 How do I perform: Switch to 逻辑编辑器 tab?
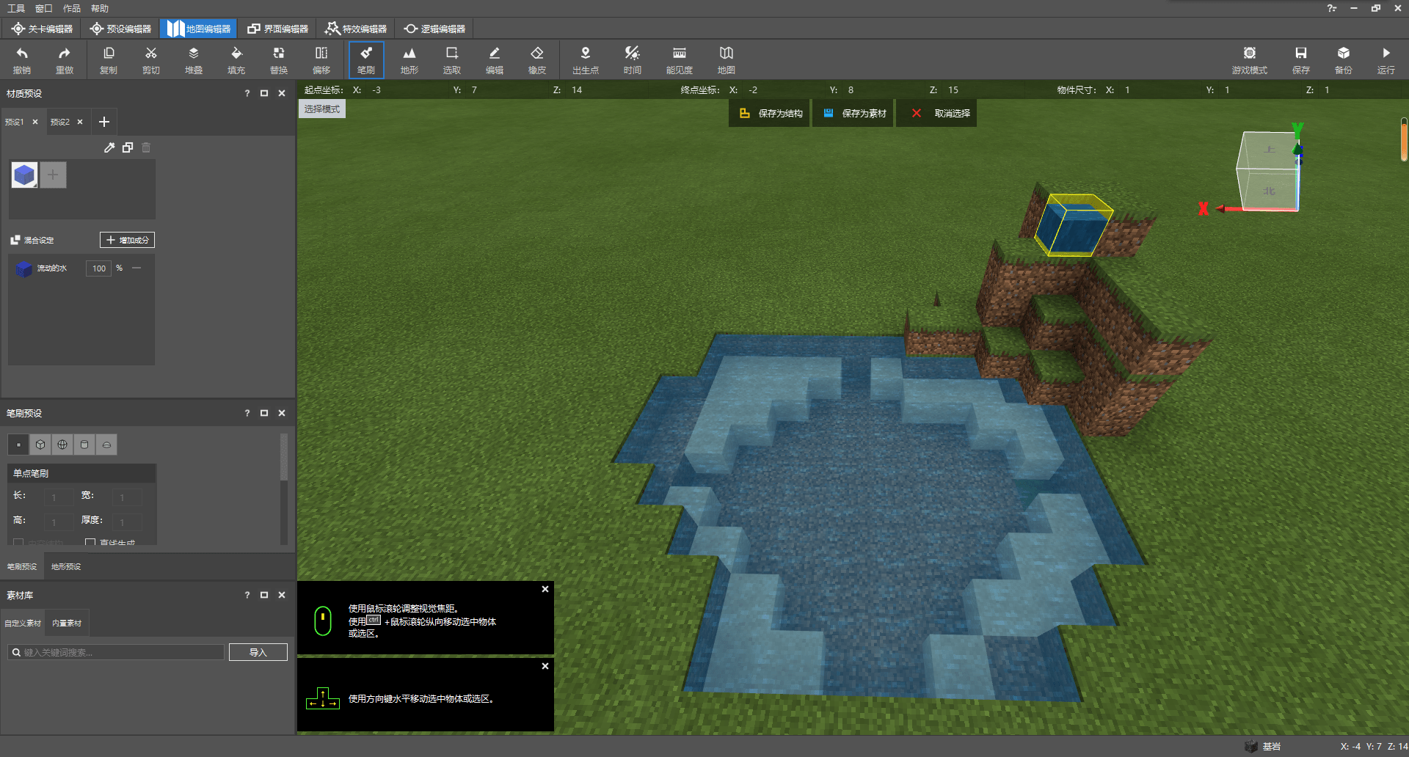coord(434,29)
